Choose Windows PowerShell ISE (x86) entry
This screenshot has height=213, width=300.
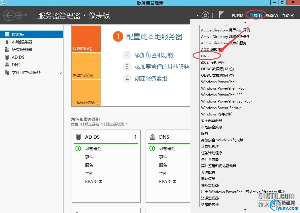[x=226, y=101]
